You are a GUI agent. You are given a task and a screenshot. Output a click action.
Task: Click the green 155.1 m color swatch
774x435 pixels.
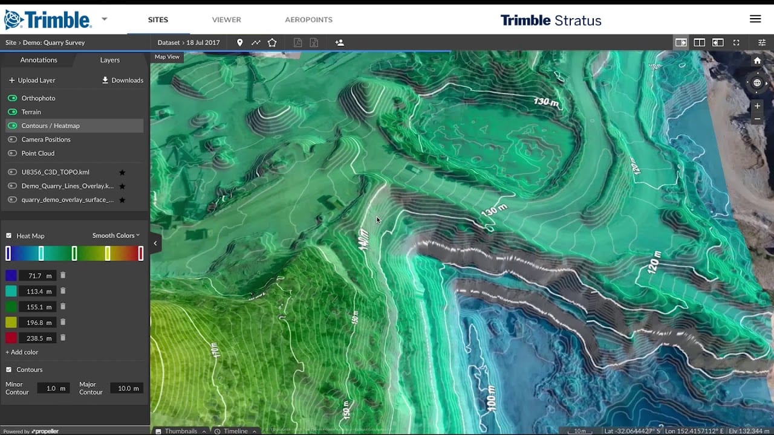11,307
